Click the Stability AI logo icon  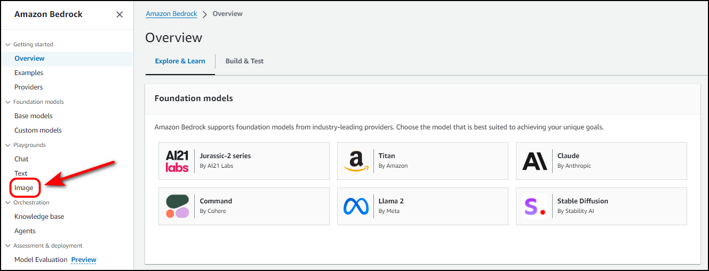coord(535,206)
